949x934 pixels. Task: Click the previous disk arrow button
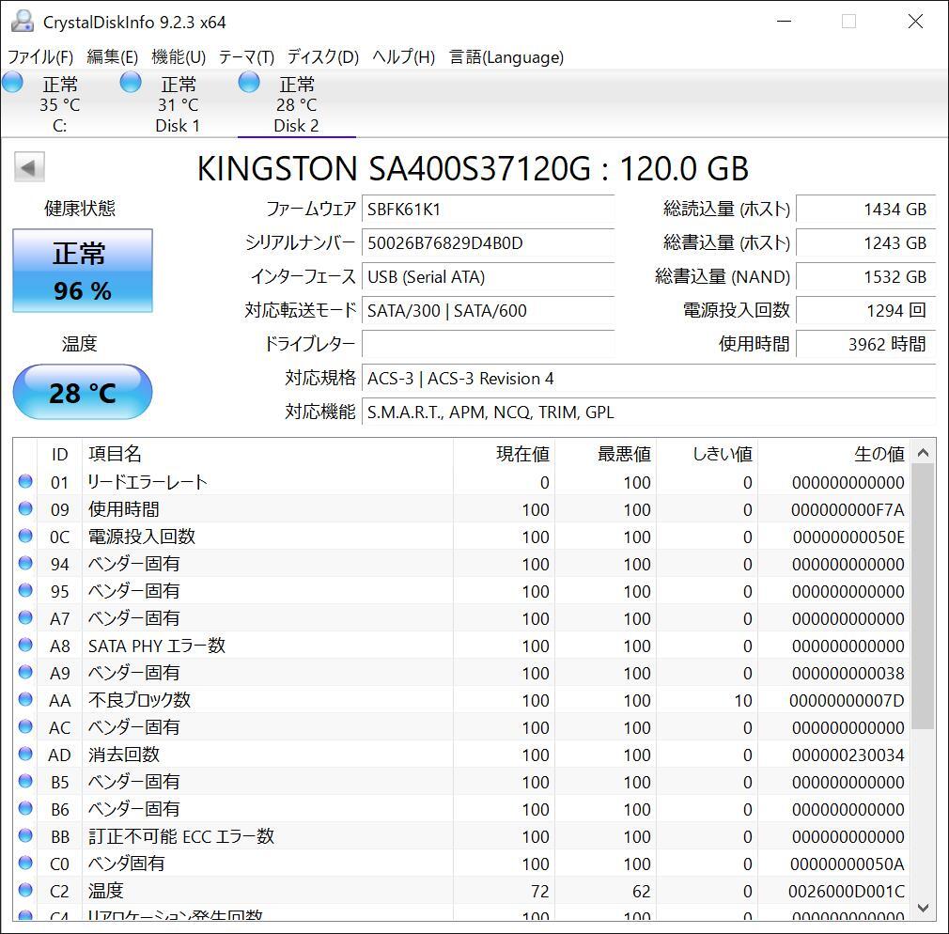(29, 168)
